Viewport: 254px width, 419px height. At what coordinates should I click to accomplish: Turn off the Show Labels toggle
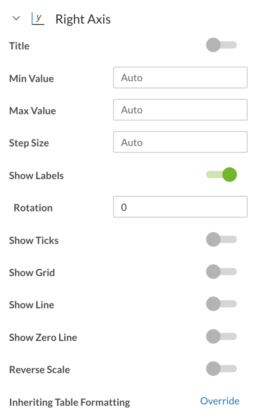pyautogui.click(x=221, y=175)
